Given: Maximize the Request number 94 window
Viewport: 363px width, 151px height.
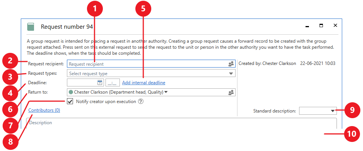Looking at the screenshot, I should tap(321, 26).
